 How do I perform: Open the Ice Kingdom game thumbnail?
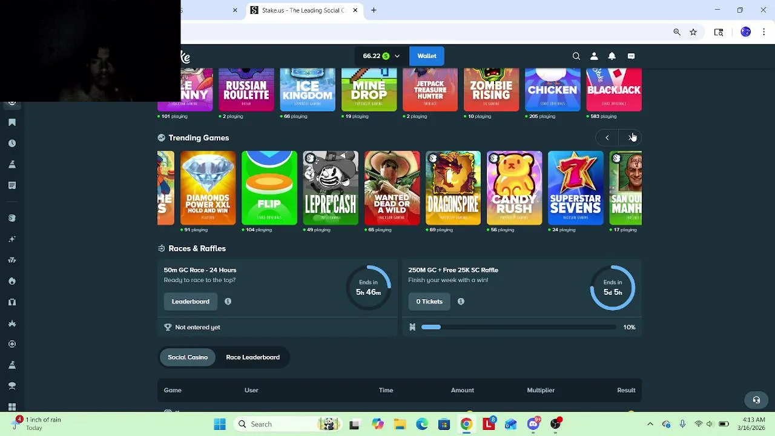[308, 90]
